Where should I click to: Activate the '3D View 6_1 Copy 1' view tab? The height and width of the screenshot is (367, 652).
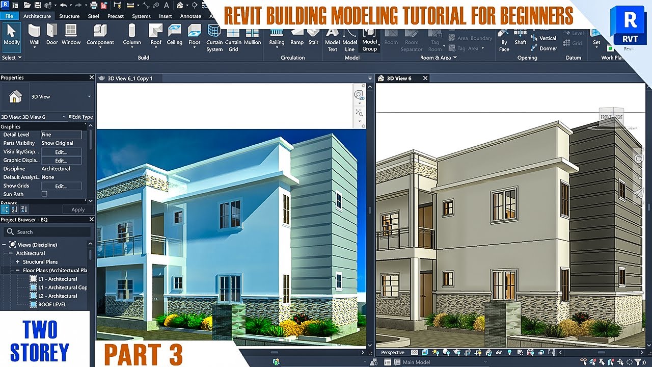click(x=130, y=78)
